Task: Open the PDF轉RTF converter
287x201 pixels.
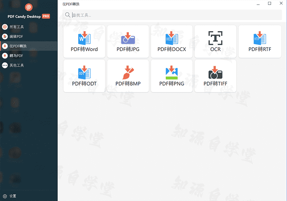Action: tap(260, 41)
